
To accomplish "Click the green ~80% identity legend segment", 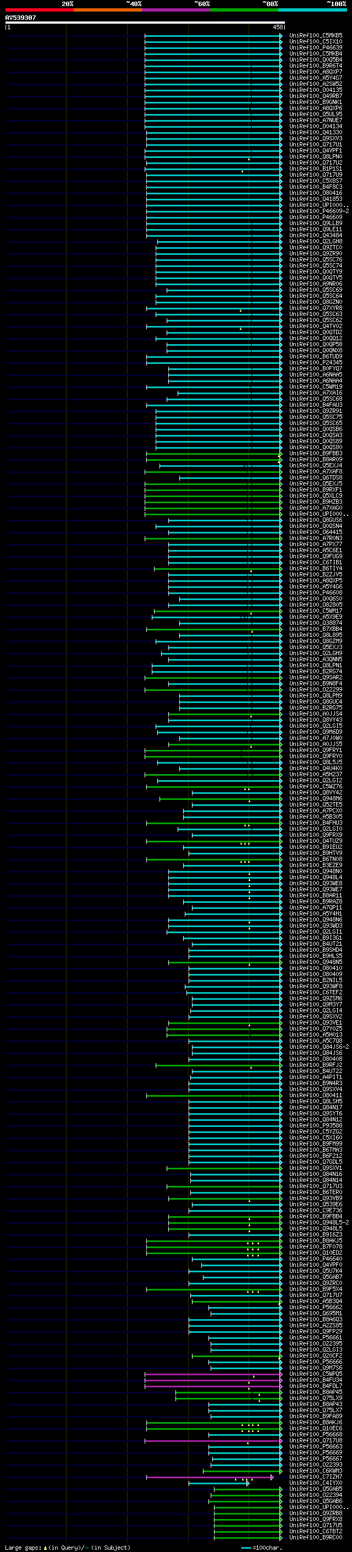I will pos(244,10).
